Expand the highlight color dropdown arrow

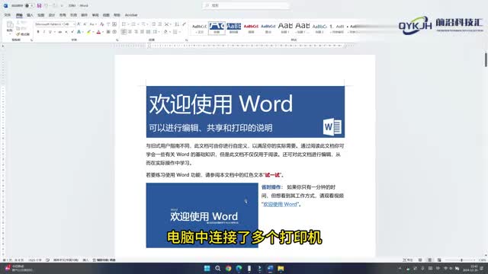click(x=93, y=32)
